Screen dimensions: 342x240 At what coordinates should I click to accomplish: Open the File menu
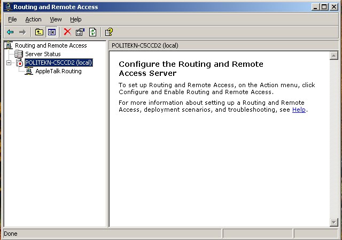tap(12, 19)
